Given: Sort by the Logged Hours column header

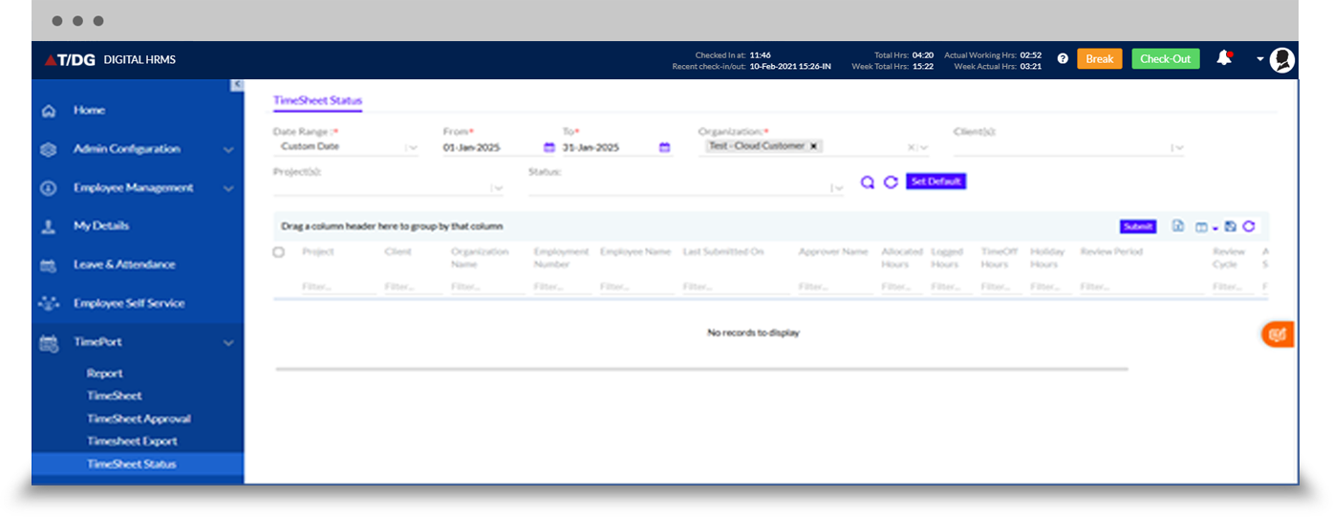Looking at the screenshot, I should [945, 258].
